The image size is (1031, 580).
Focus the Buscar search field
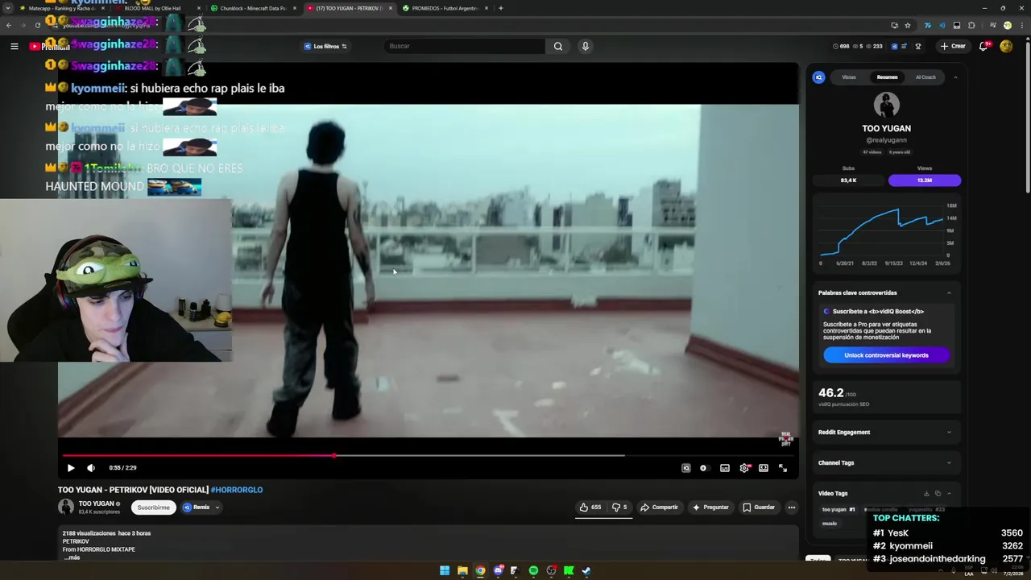464,46
